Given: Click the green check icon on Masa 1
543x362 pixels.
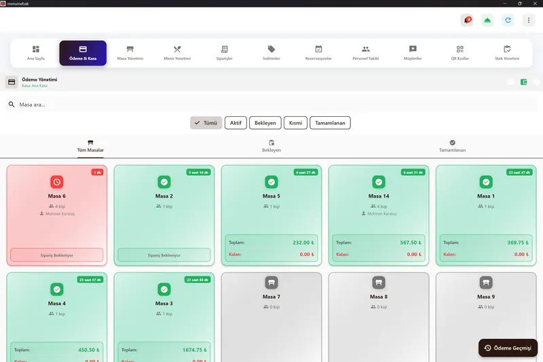Looking at the screenshot, I should tap(486, 182).
